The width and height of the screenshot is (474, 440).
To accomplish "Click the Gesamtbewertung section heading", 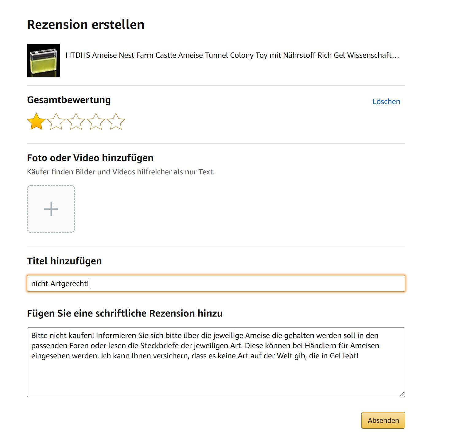I will pos(69,100).
